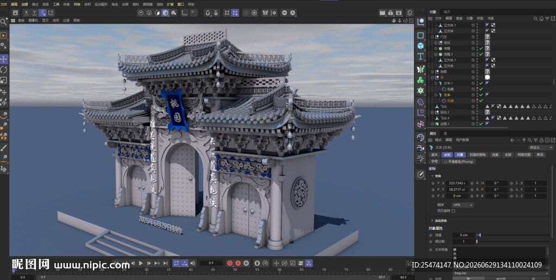Select the Scale tool in left toolbar
This screenshot has height=280, width=556.
(4, 81)
